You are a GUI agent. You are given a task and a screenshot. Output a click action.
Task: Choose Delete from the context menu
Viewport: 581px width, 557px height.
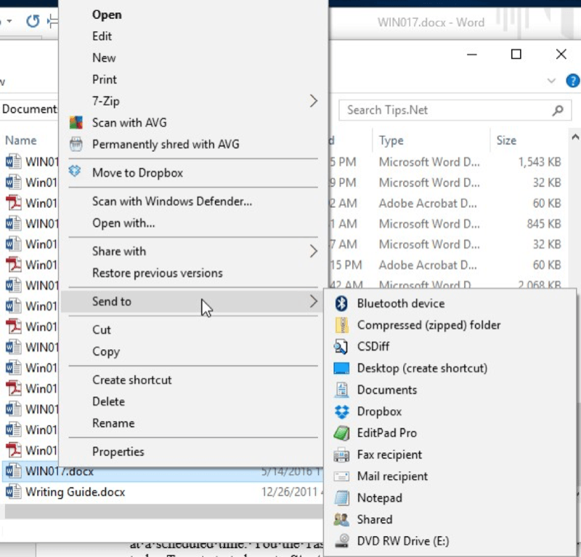[108, 401]
